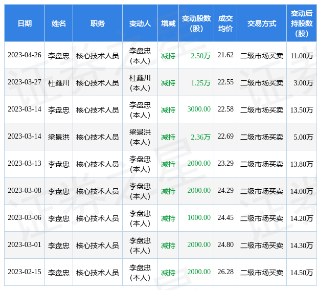Select the date cell 2023-02-15

click(x=25, y=272)
